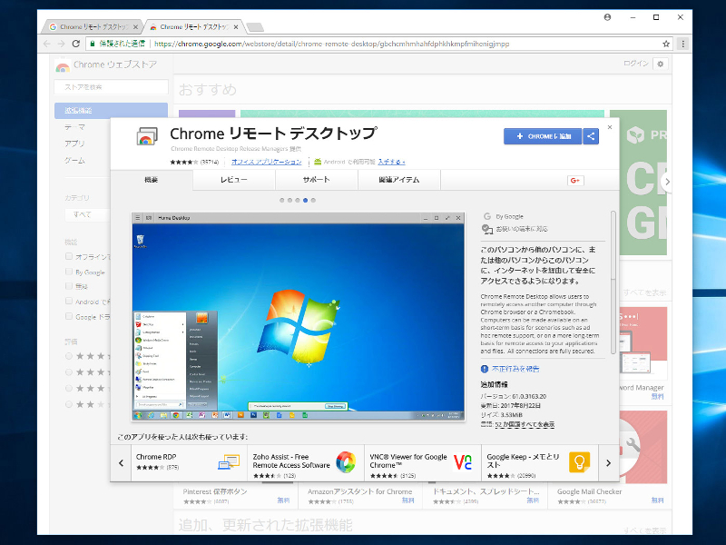Click the browser forward arrow
The width and height of the screenshot is (726, 545).
tap(61, 44)
